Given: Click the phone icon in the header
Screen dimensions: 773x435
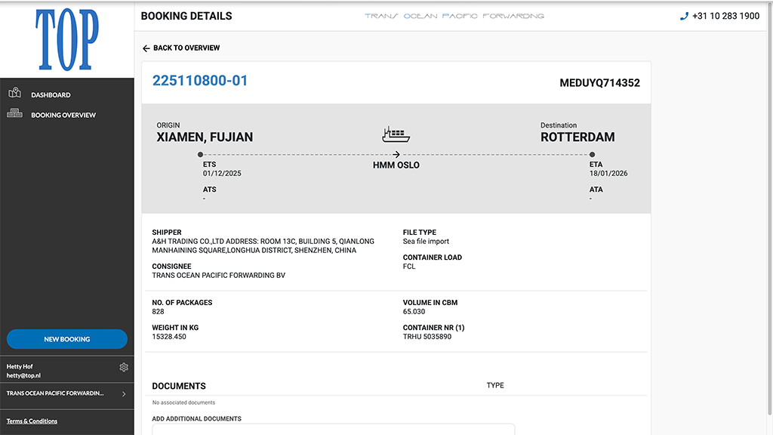Looking at the screenshot, I should coord(685,15).
